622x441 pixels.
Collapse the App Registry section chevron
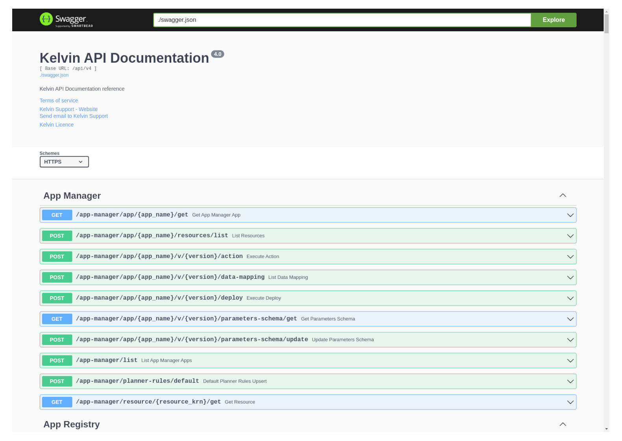click(563, 424)
